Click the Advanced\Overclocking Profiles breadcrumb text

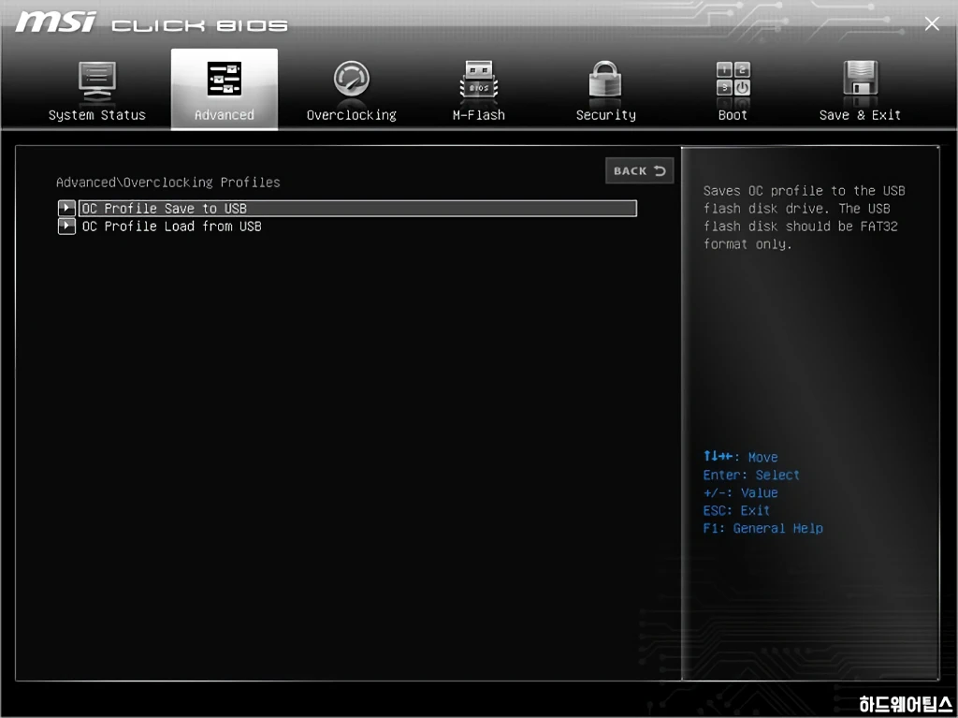[168, 183]
